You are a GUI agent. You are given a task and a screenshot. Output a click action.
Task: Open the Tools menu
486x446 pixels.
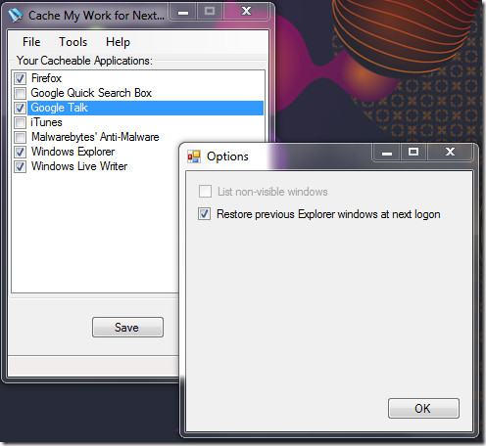click(73, 42)
